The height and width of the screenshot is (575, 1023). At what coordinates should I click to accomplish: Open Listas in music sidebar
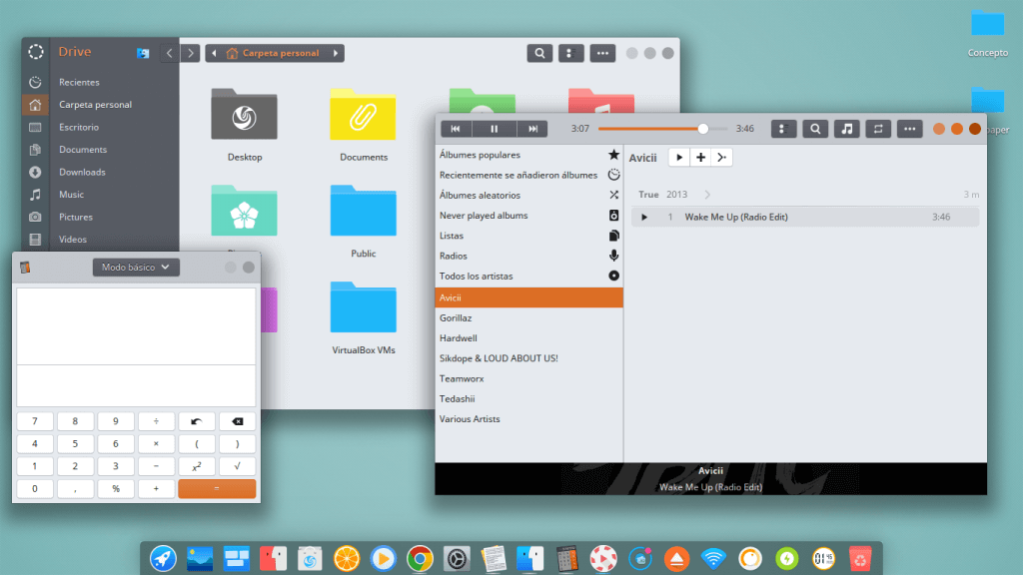point(528,236)
